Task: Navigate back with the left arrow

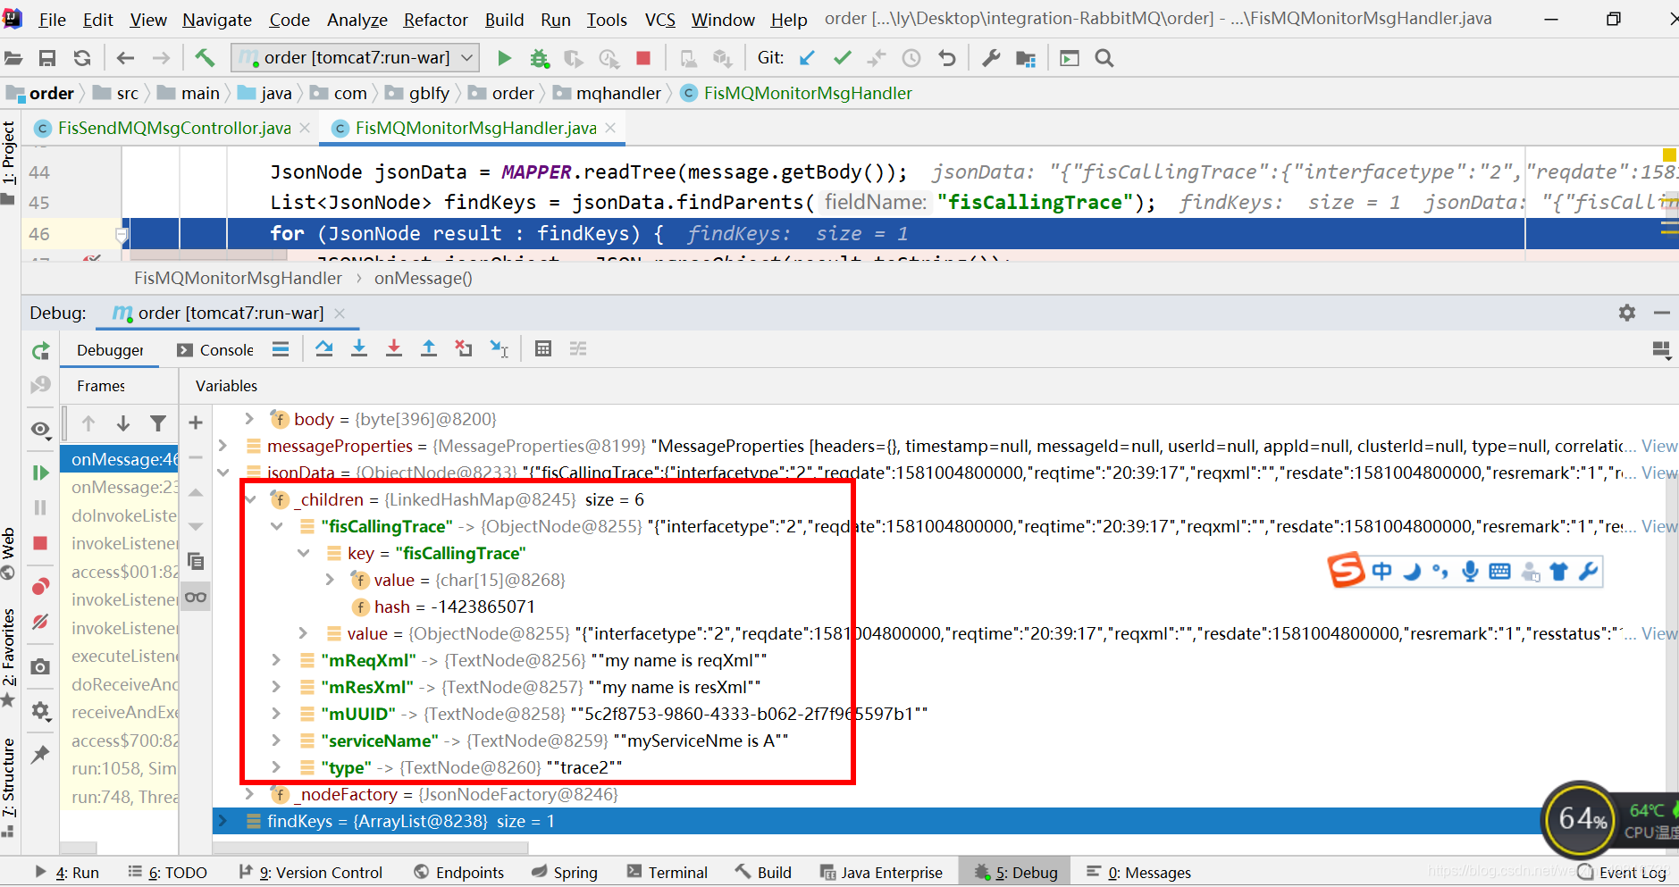Action: click(125, 58)
